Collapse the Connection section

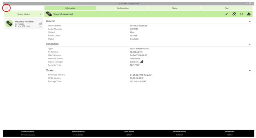(250, 44)
